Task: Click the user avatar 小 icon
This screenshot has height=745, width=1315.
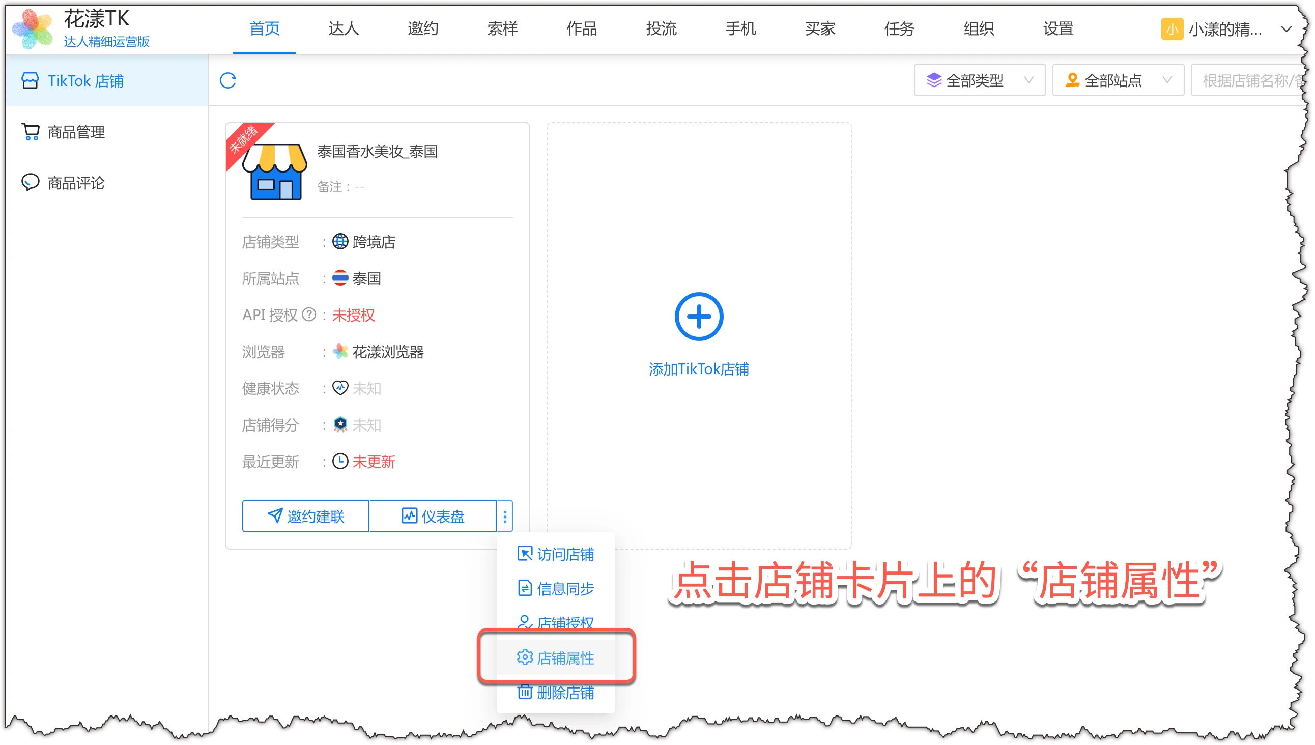Action: [1172, 28]
